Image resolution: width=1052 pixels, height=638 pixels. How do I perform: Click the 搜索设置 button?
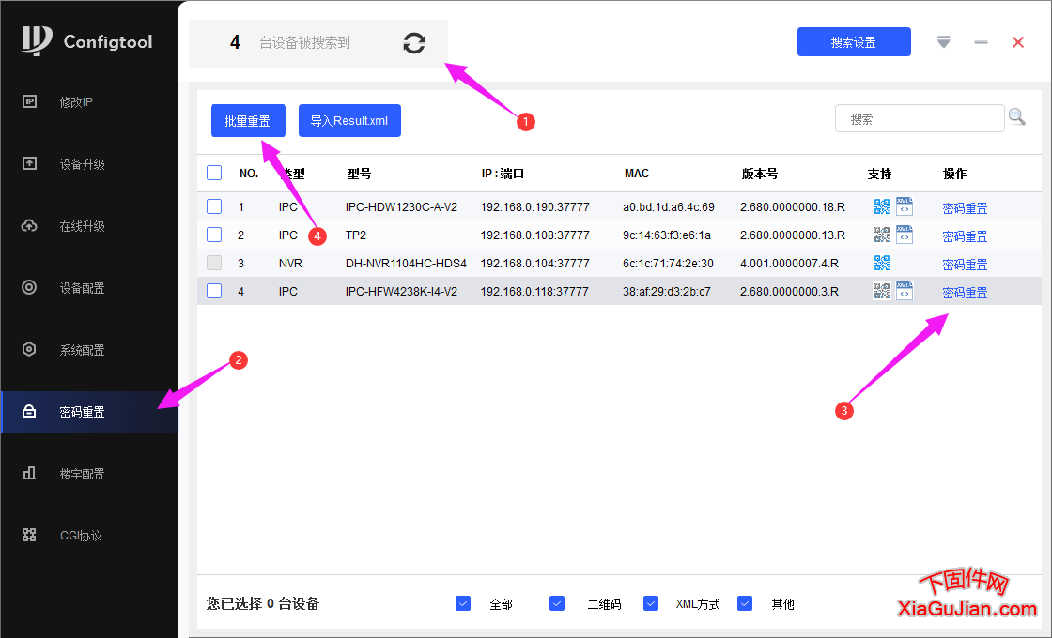coord(854,42)
